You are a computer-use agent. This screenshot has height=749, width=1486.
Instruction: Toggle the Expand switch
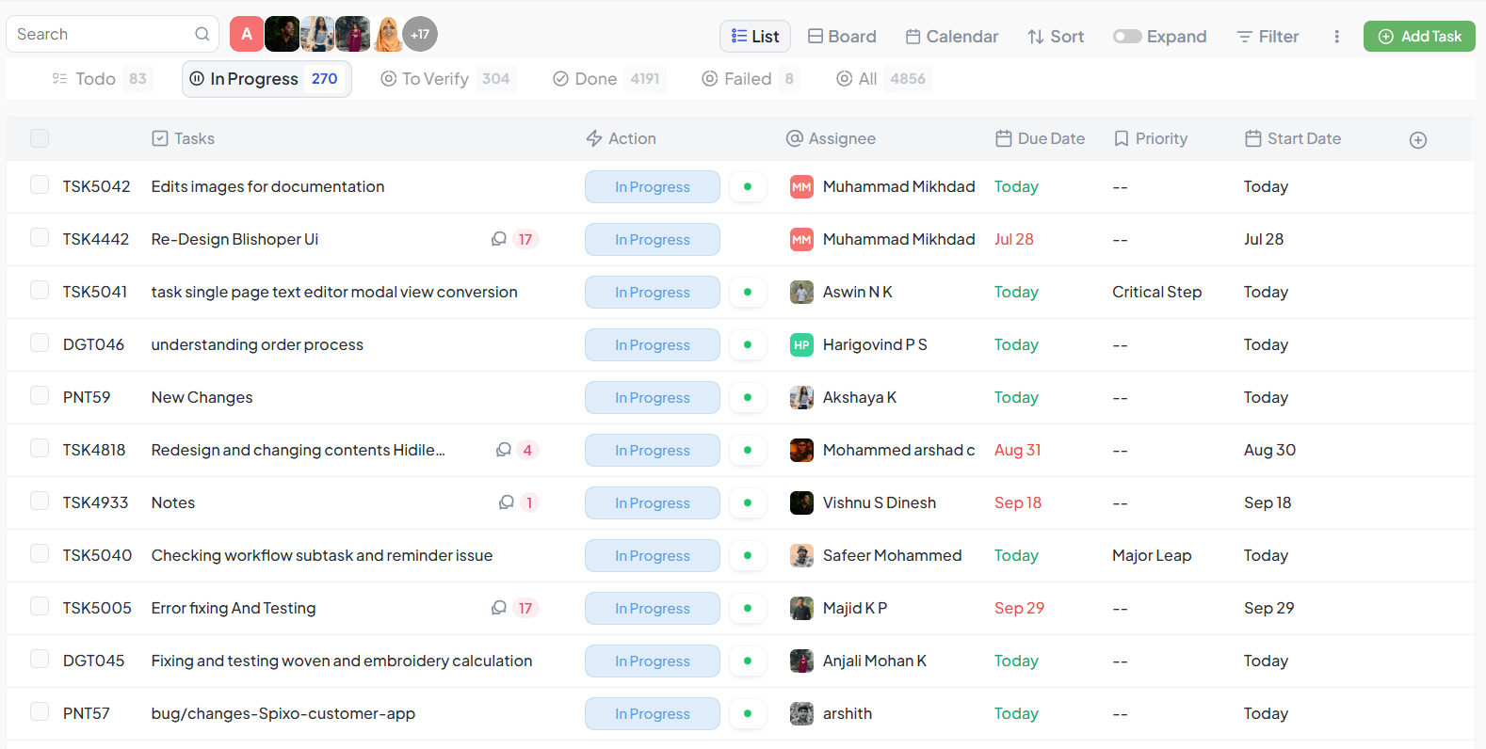pyautogui.click(x=1127, y=37)
